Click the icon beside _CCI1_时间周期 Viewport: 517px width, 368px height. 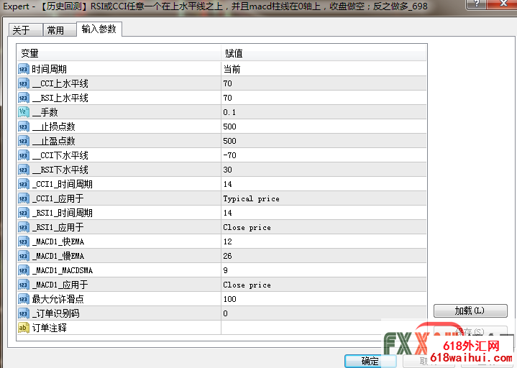(x=24, y=184)
